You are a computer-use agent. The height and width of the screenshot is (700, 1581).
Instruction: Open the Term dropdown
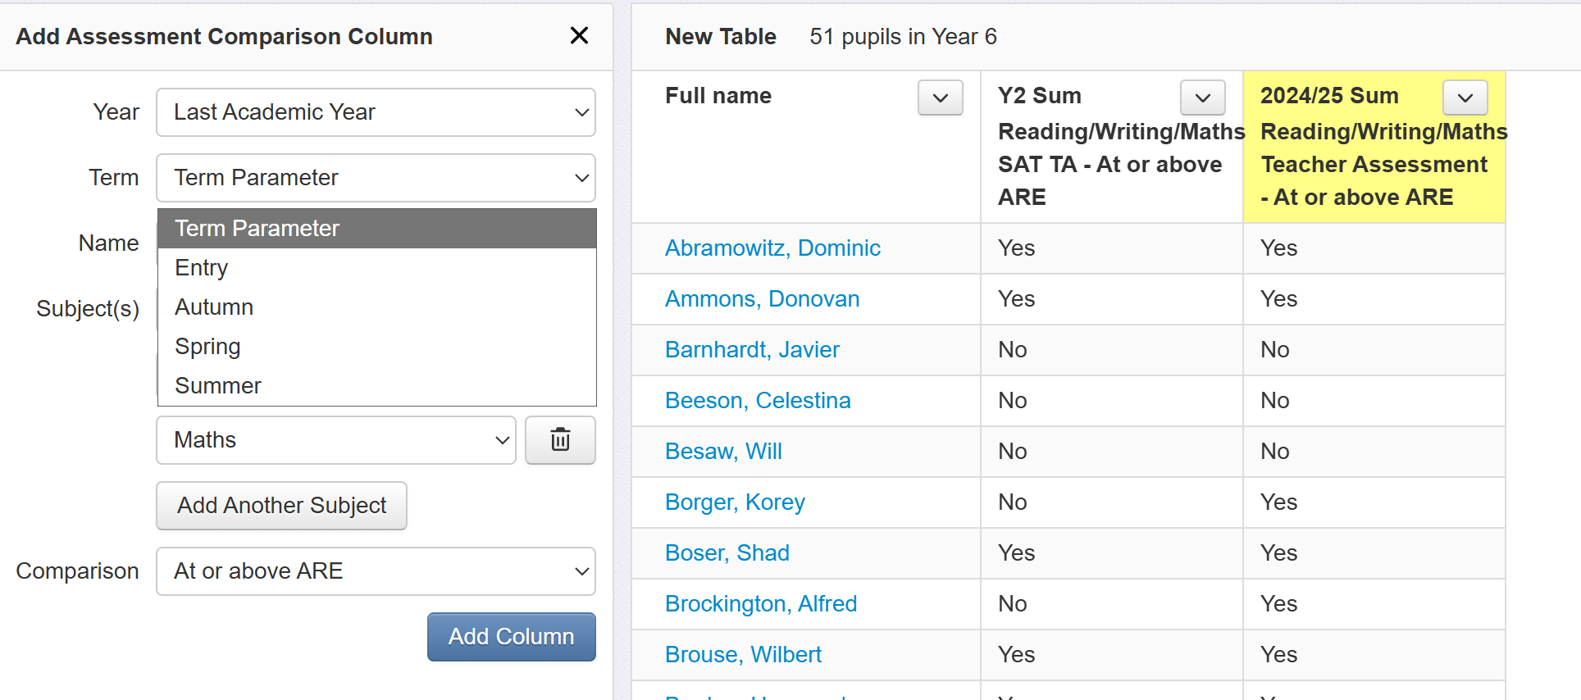(376, 178)
